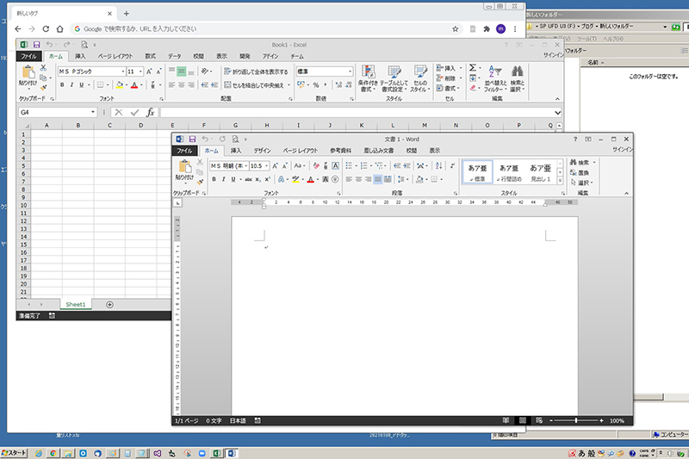Click the bullets list icon in Word
689x459 pixels.
pos(349,165)
